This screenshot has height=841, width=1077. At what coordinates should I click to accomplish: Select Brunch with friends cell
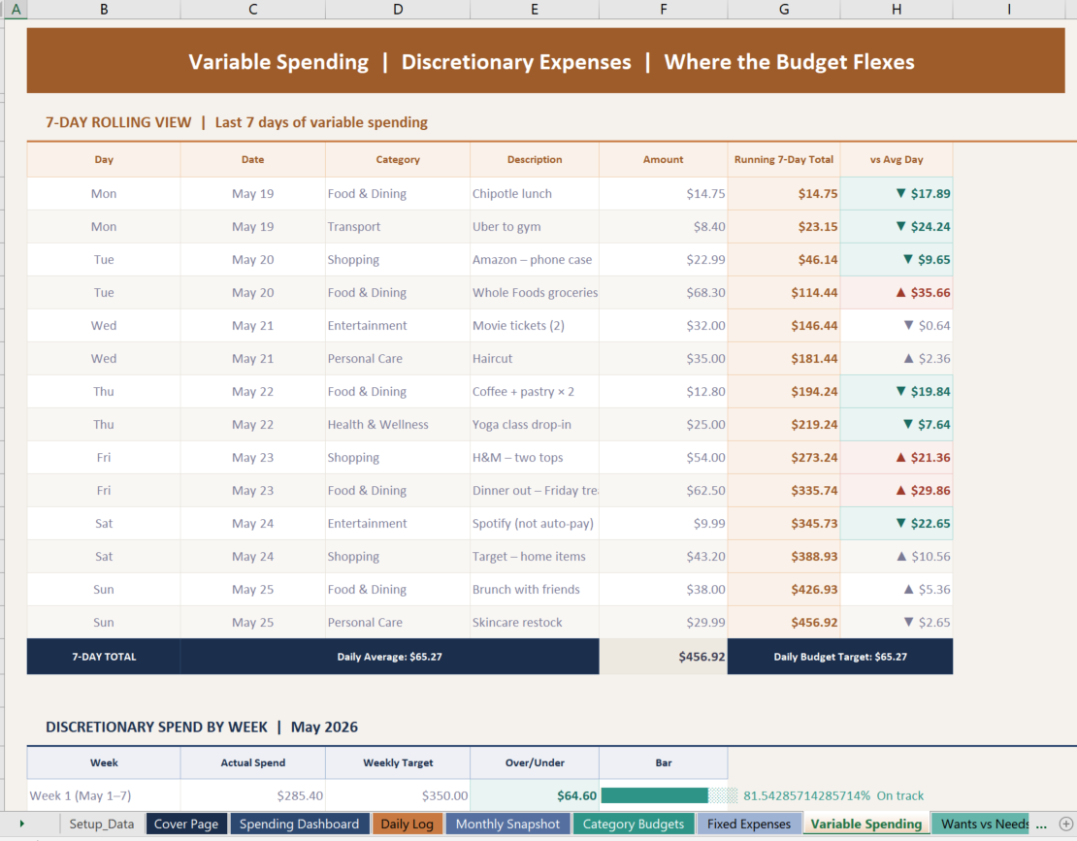click(x=535, y=589)
